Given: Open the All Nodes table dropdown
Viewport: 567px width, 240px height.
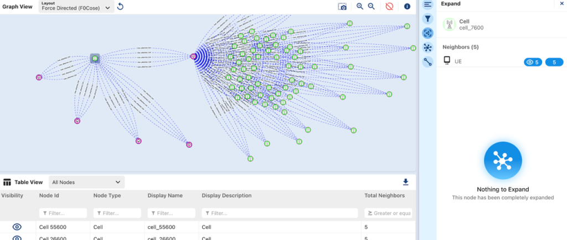Looking at the screenshot, I should pyautogui.click(x=86, y=182).
